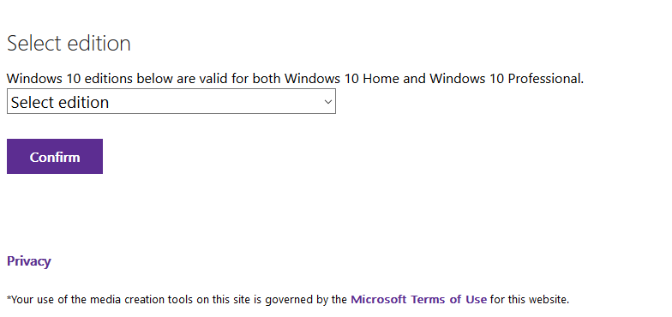Click the word 'Microsoft' in the footer link
The height and width of the screenshot is (317, 672).
[379, 299]
